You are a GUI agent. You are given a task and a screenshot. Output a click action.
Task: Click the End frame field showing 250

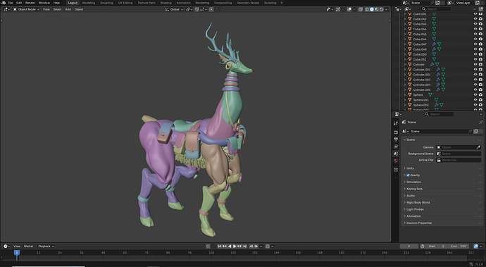pos(459,247)
